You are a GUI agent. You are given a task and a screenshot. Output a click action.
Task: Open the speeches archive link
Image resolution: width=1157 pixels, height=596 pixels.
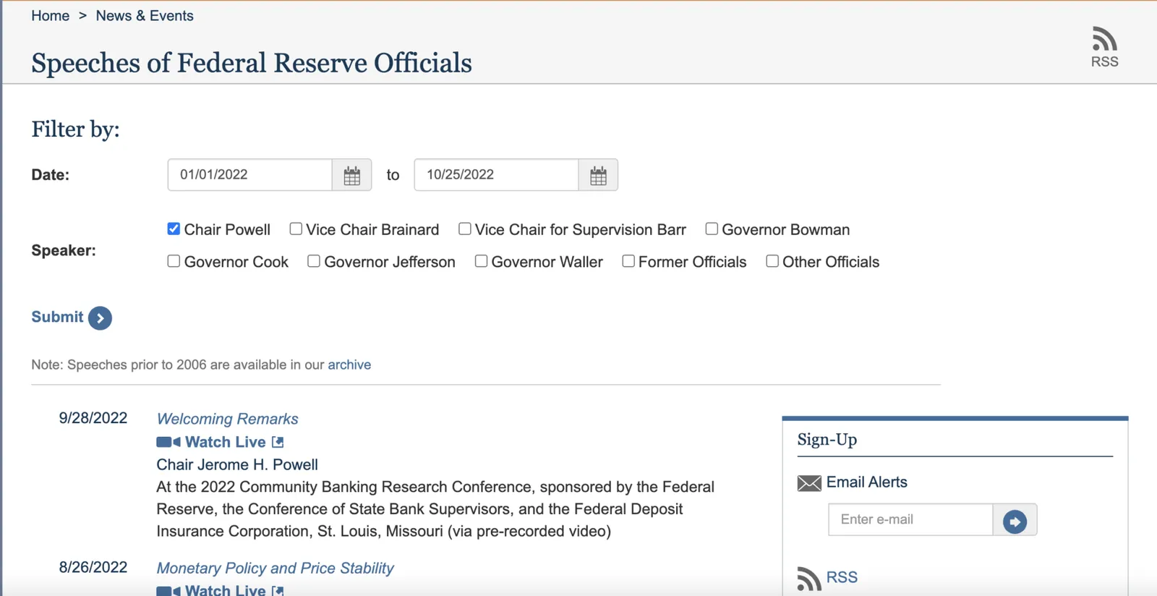click(x=349, y=365)
